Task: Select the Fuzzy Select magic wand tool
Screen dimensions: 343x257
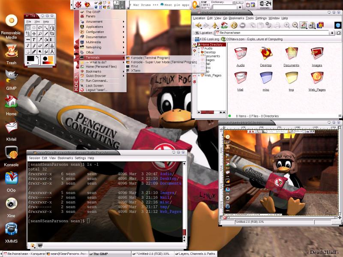Action: click(x=46, y=28)
